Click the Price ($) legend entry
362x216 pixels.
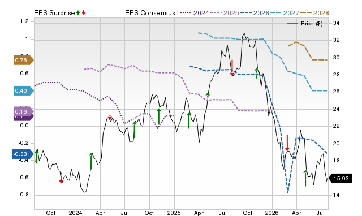coord(305,24)
